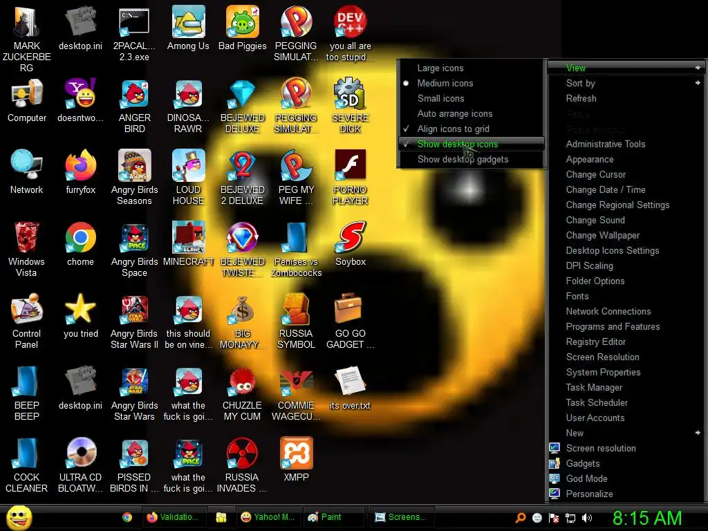Select the XMPP desktop icon
Screen dimensions: 708x531
click(x=296, y=460)
